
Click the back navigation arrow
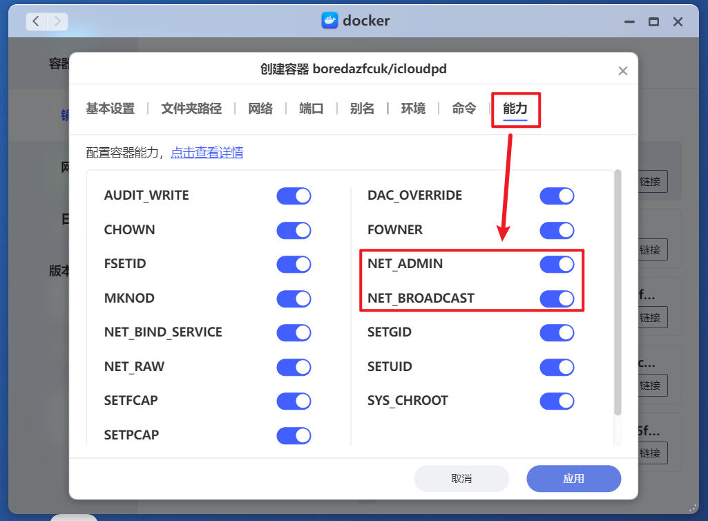(35, 21)
